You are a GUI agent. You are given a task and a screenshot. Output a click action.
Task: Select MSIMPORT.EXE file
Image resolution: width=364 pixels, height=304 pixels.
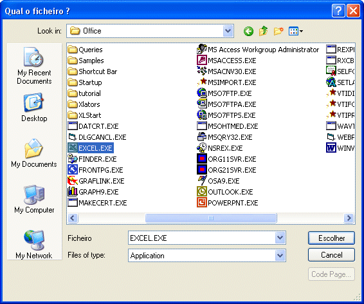226,82
